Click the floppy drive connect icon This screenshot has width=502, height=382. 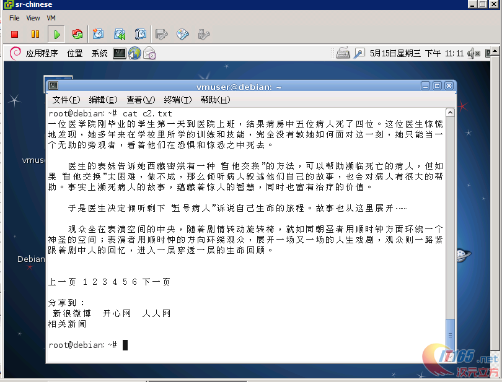[x=161, y=34]
